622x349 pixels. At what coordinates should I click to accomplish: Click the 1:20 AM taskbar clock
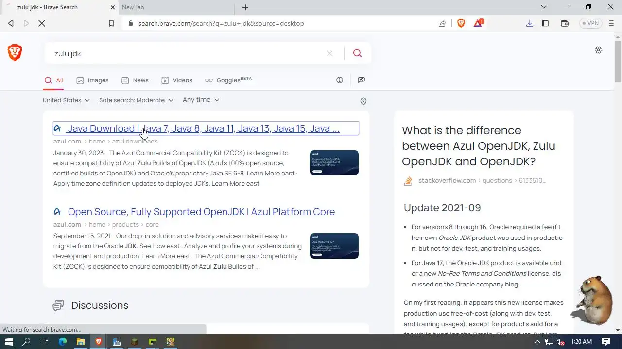tap(581, 342)
